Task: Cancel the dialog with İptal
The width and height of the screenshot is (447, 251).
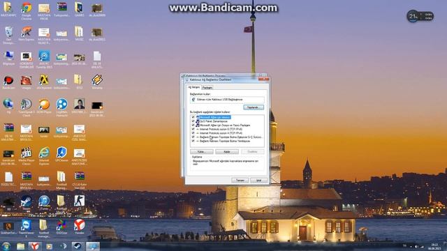Action: 259,181
